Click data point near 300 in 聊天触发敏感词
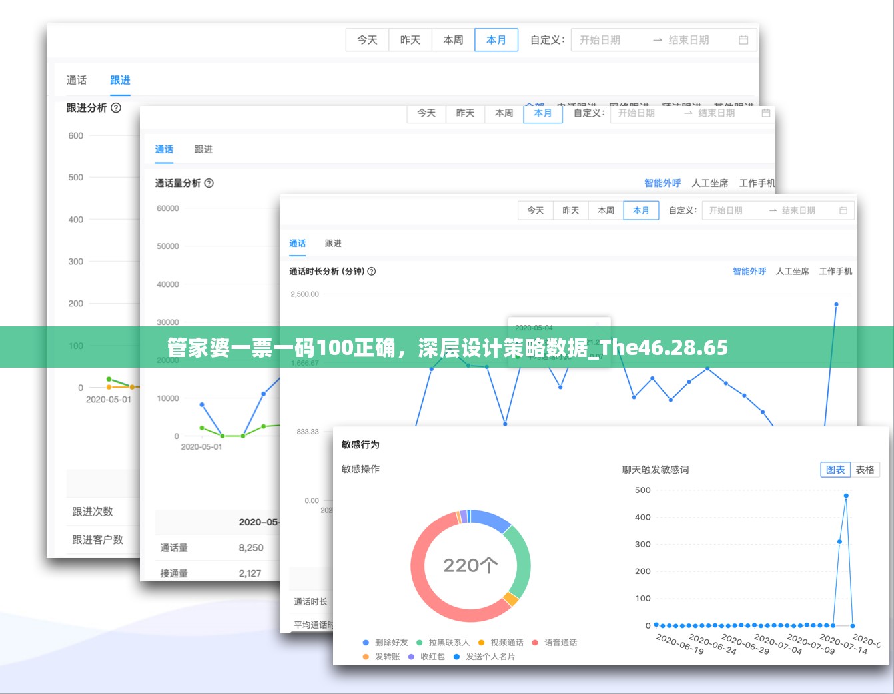 tap(839, 541)
